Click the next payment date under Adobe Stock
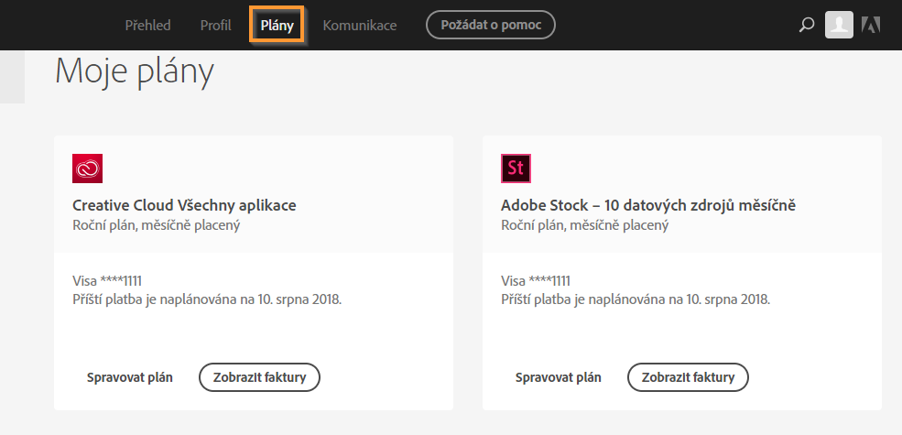The width and height of the screenshot is (902, 435). point(636,299)
